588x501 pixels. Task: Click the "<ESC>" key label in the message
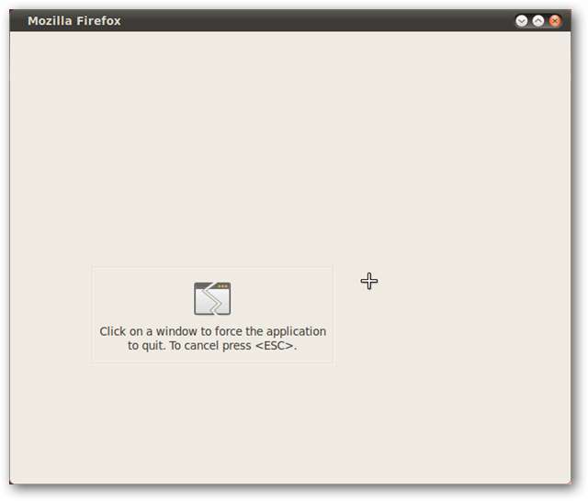click(x=274, y=346)
